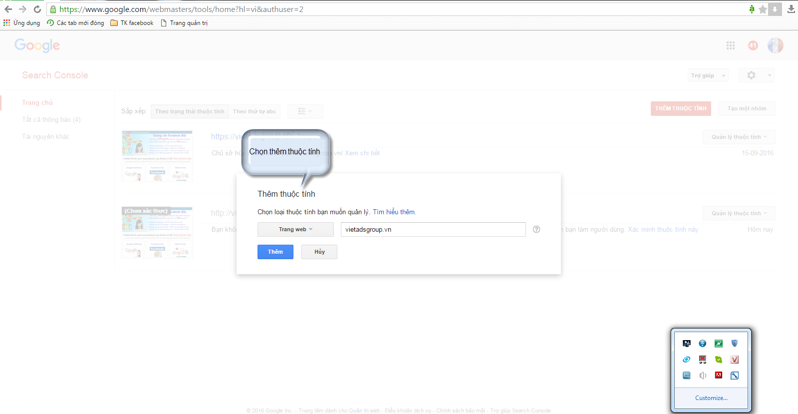798x414 pixels.
Task: Click the Tạo một nhóm button
Action: [747, 108]
